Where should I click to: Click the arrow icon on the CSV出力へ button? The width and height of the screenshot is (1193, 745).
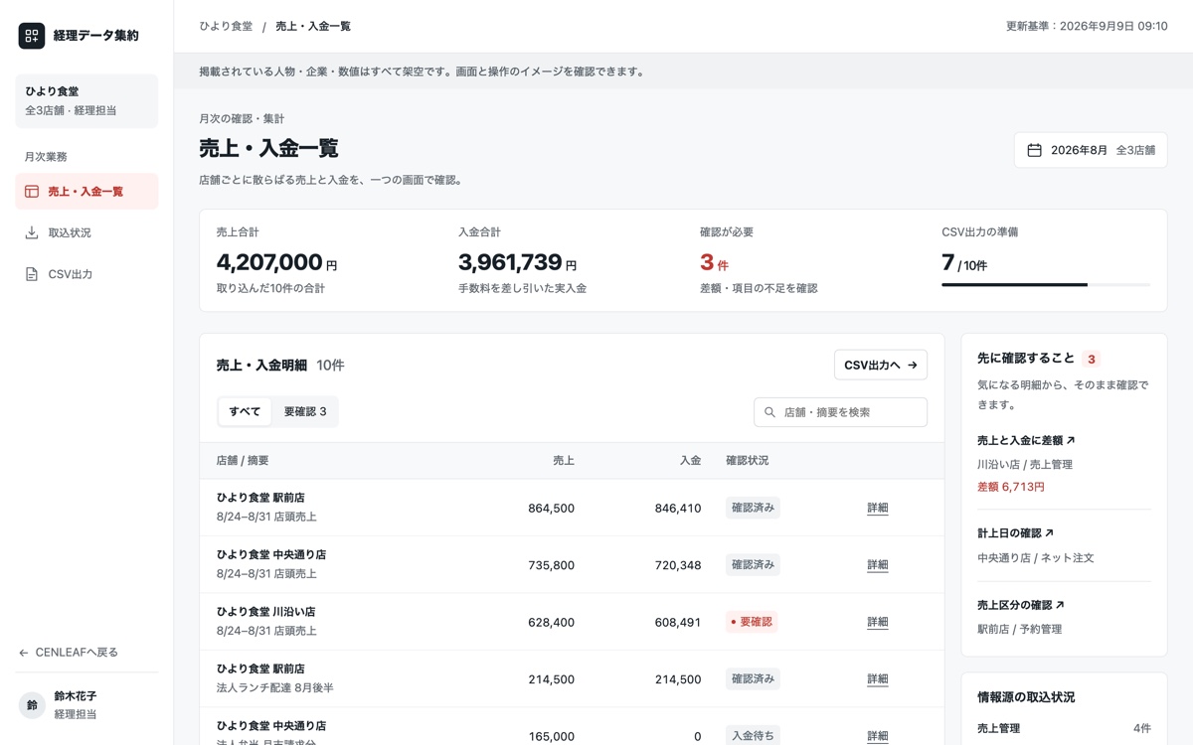click(x=913, y=366)
